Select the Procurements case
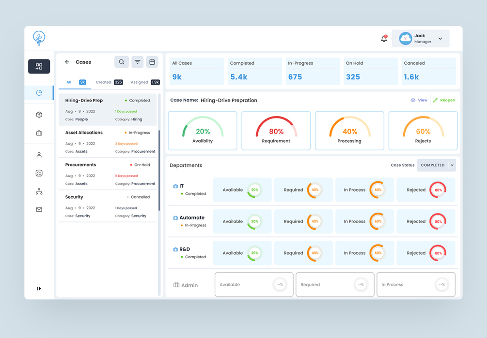Image resolution: width=487 pixels, height=338 pixels. click(108, 174)
